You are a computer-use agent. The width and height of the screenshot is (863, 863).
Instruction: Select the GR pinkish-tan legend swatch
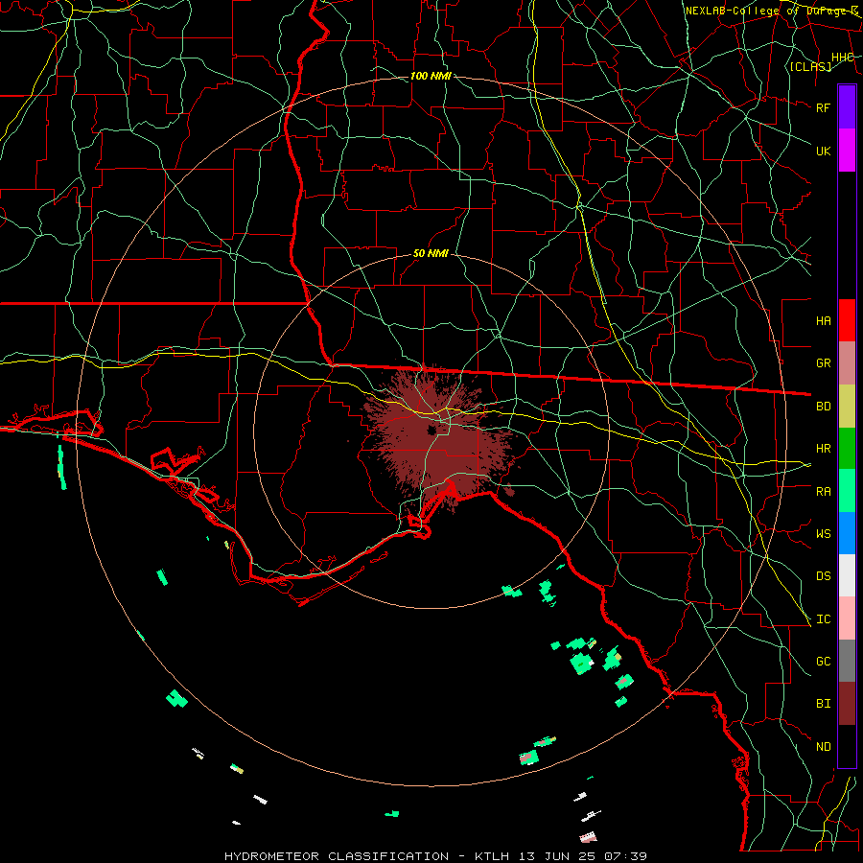coord(847,363)
